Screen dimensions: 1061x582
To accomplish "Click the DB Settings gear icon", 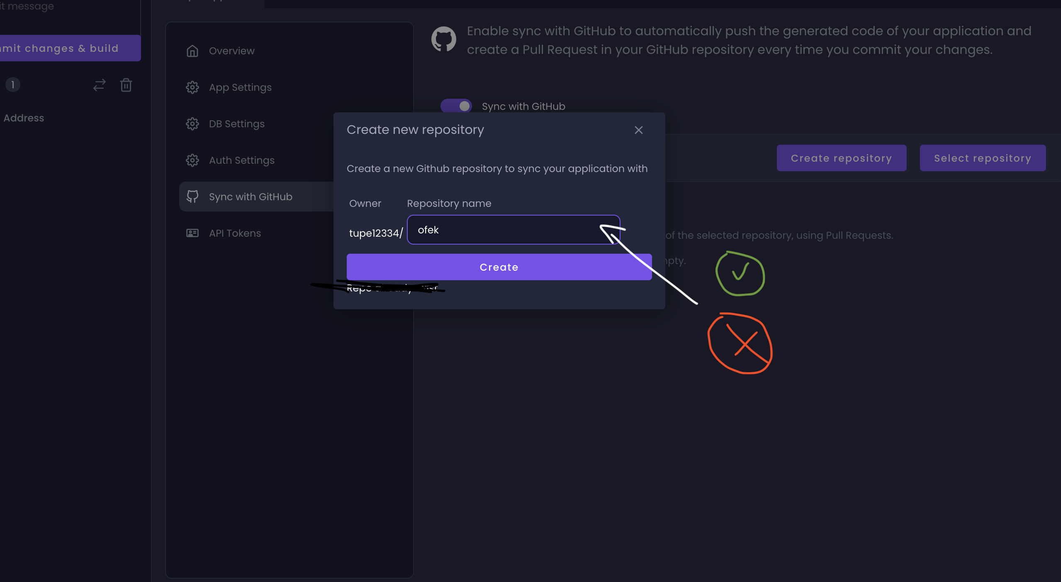I will click(x=192, y=124).
